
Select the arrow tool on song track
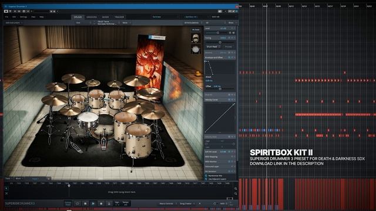(6, 189)
